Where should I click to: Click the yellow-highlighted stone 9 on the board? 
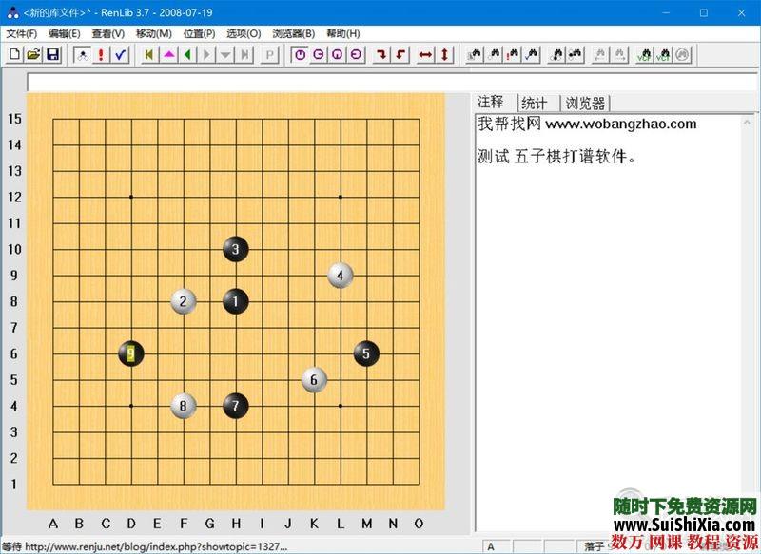click(x=130, y=353)
